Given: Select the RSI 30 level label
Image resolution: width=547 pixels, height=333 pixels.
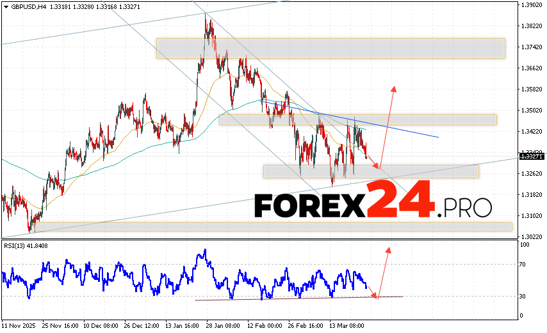Looking at the screenshot, I should [522, 296].
